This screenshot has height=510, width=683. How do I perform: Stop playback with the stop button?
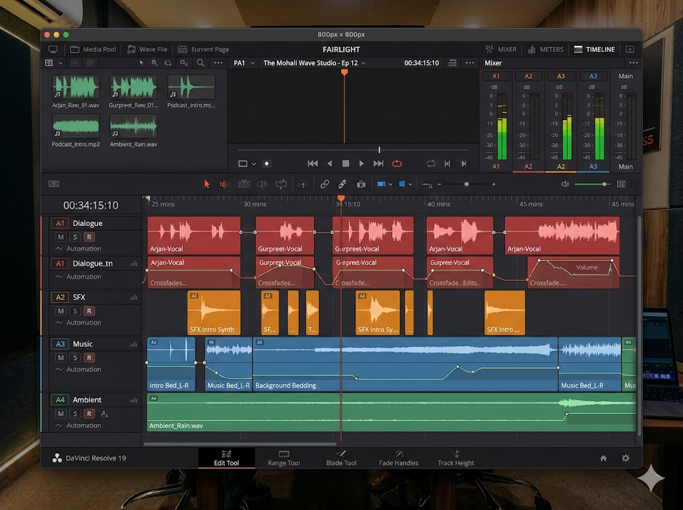point(346,163)
